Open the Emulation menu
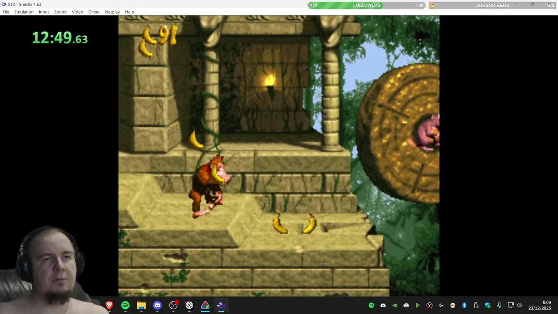 (24, 12)
